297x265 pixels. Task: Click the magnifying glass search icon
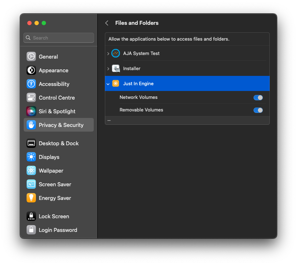(x=28, y=38)
